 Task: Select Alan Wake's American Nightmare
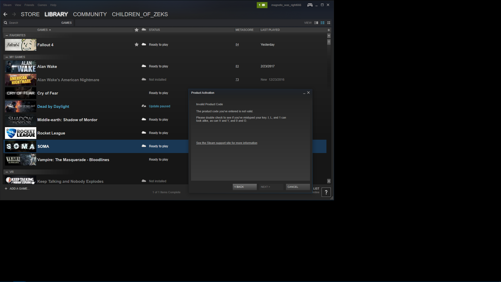click(x=68, y=80)
